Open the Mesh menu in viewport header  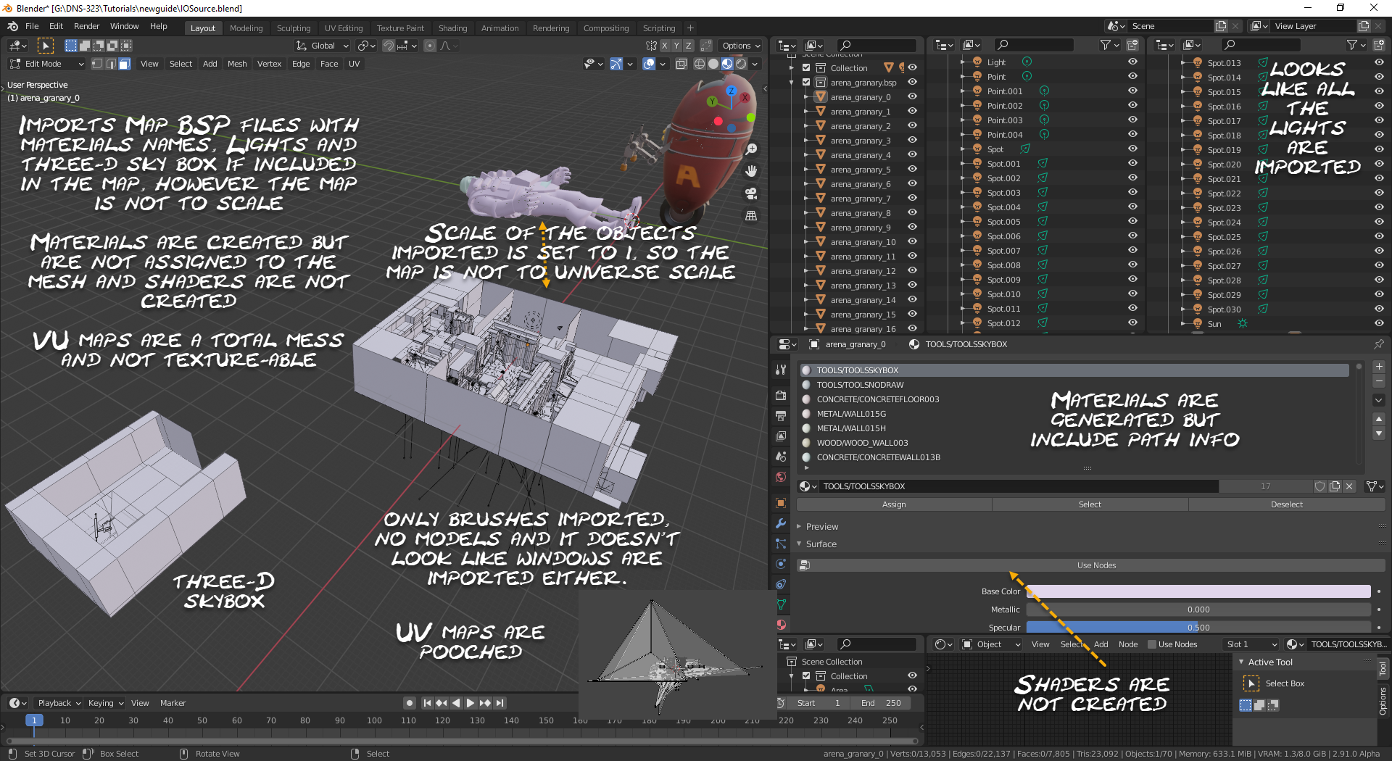(237, 64)
